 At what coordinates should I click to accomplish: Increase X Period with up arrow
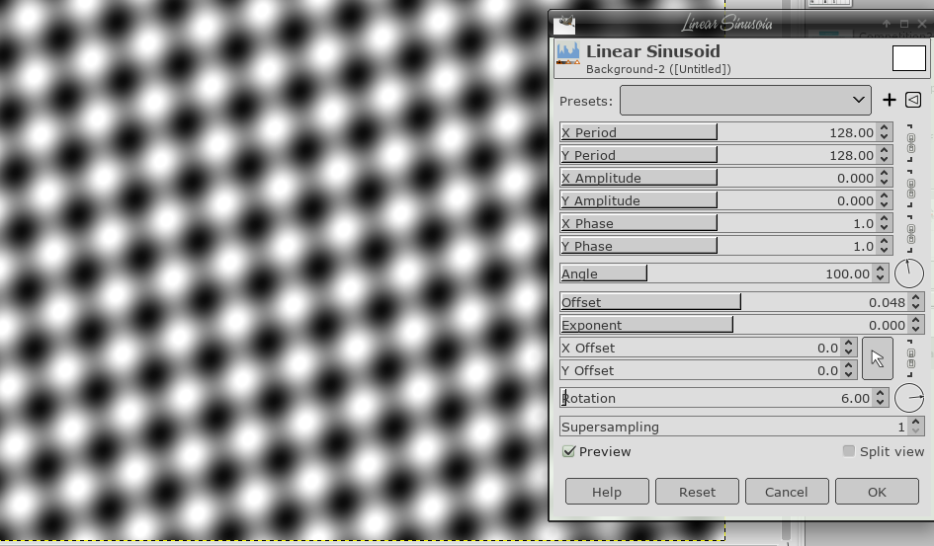pos(885,128)
